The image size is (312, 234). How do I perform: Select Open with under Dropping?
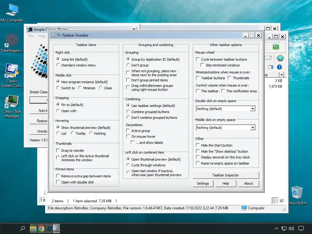click(x=58, y=110)
